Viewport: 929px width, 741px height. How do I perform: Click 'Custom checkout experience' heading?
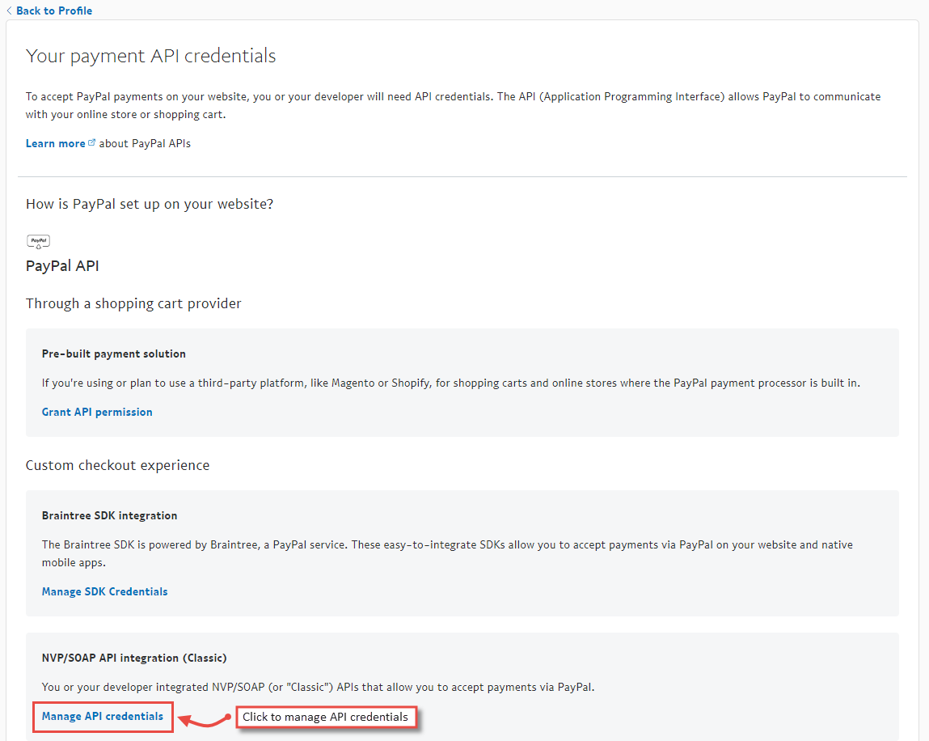[x=117, y=465]
